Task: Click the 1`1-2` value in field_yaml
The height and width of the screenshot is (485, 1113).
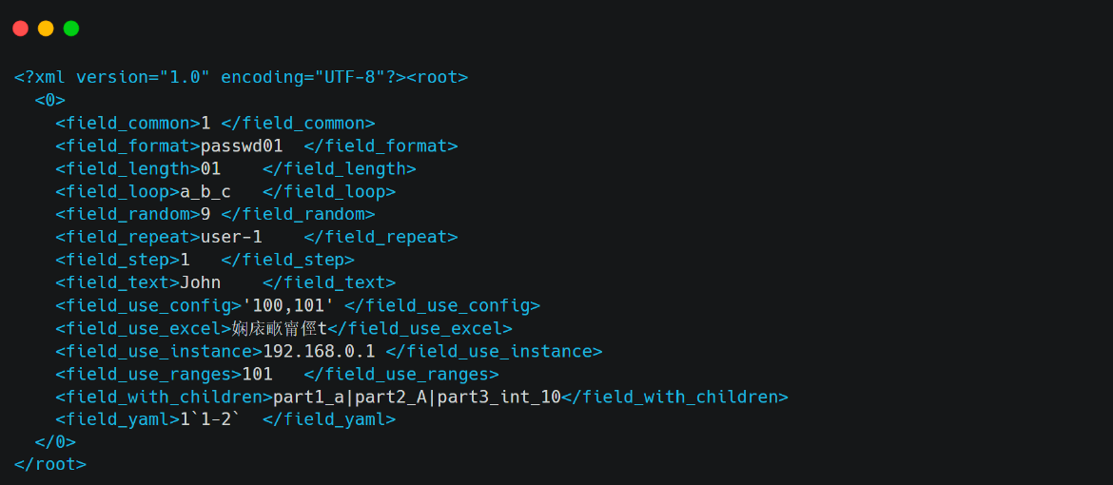Action: 211,419
